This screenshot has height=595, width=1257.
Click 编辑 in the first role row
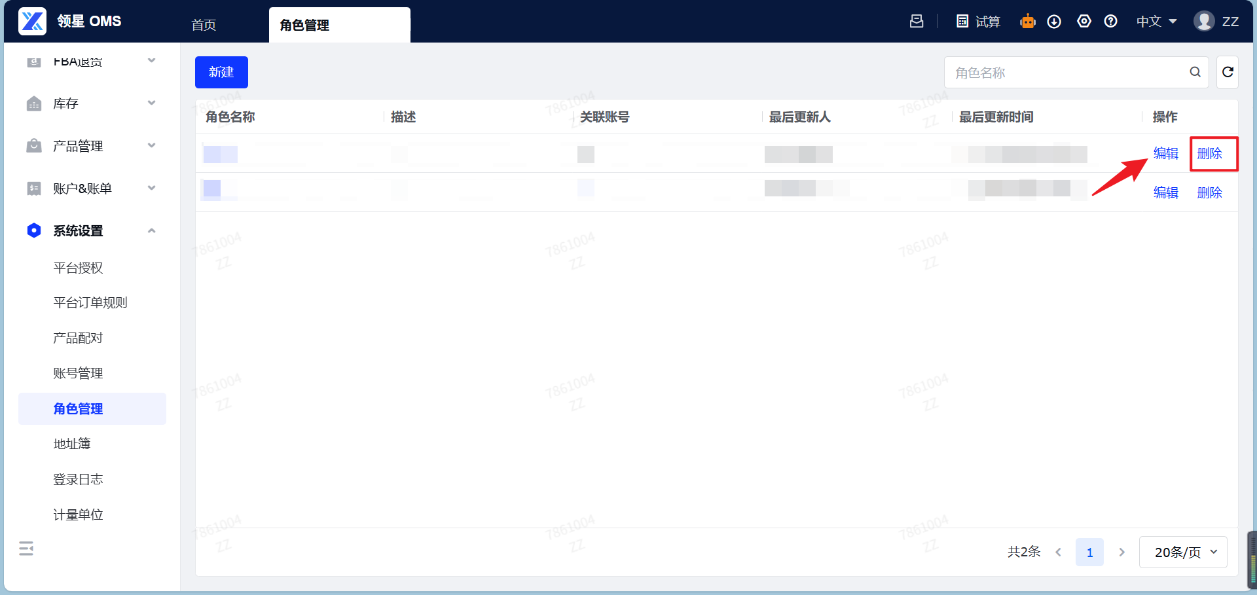tap(1165, 153)
